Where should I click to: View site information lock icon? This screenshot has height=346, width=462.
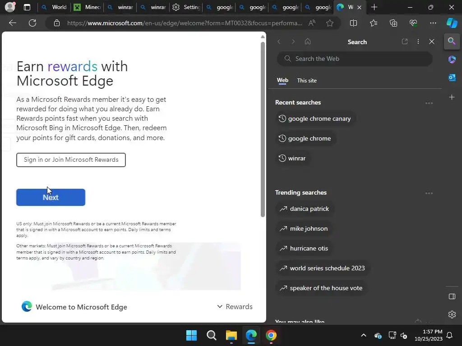(56, 23)
